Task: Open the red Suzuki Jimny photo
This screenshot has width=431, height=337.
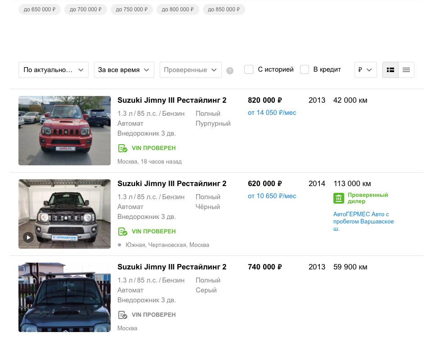Action: pyautogui.click(x=64, y=131)
